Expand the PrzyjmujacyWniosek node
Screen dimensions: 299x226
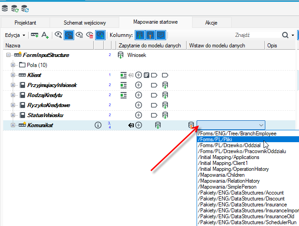coord(13,85)
